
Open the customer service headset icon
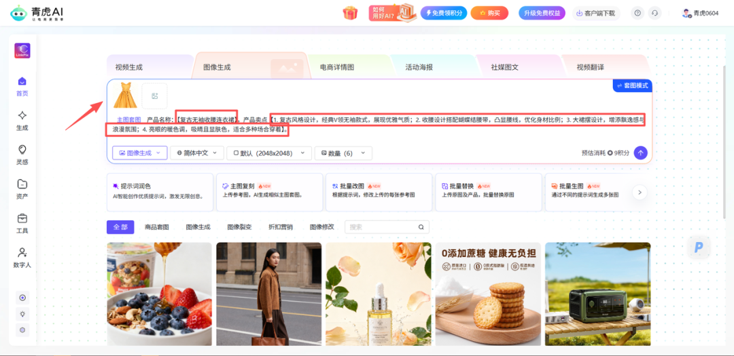click(654, 13)
